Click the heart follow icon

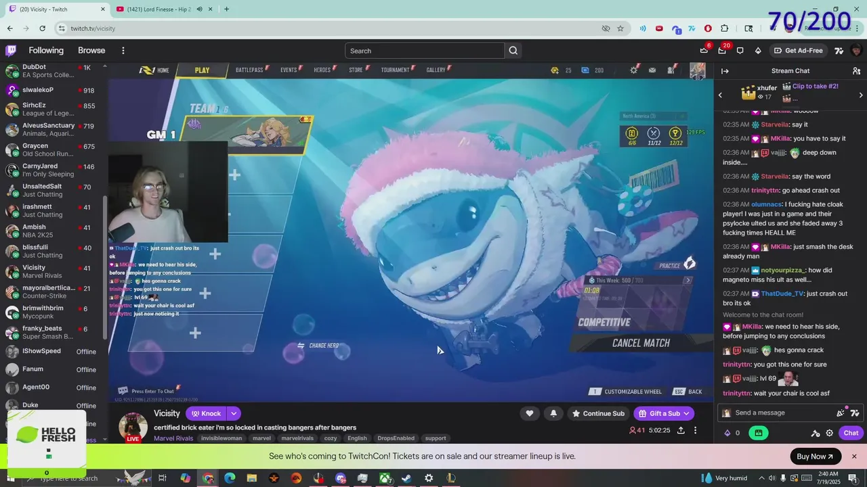530,413
